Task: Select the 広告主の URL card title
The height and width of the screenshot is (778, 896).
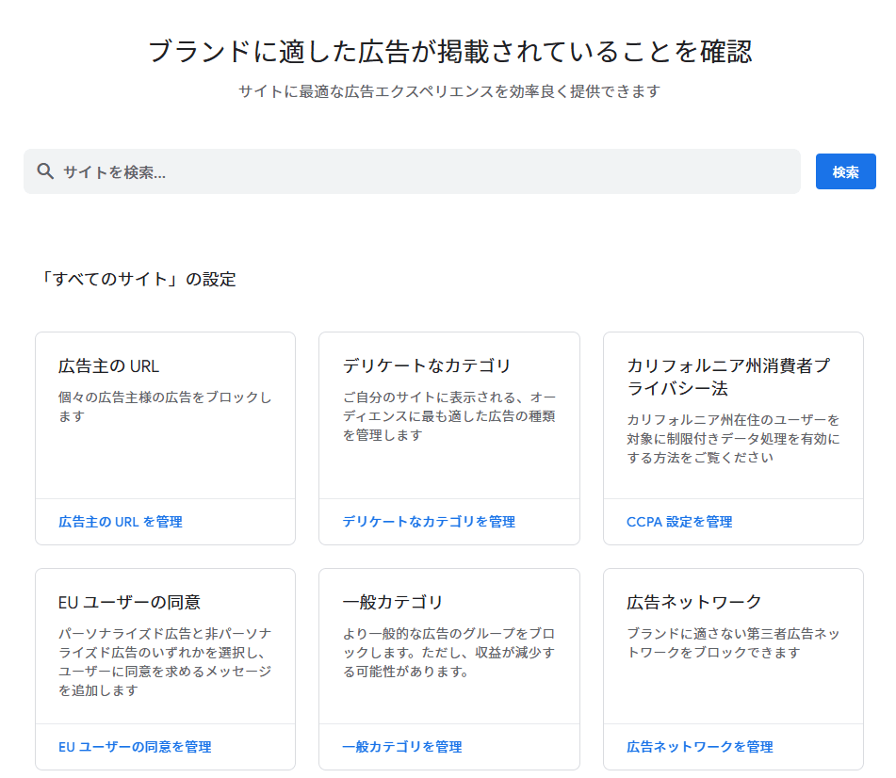Action: (x=108, y=366)
